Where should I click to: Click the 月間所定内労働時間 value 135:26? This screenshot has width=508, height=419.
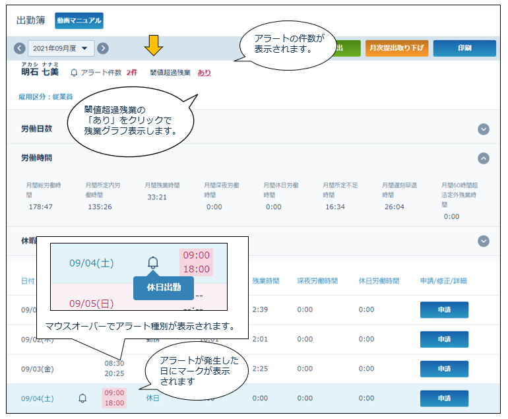[x=100, y=207]
